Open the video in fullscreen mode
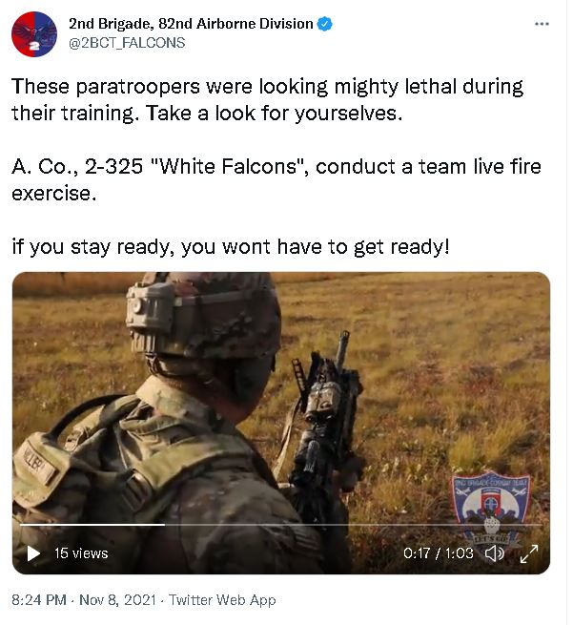This screenshot has width=573, height=625. click(x=529, y=553)
